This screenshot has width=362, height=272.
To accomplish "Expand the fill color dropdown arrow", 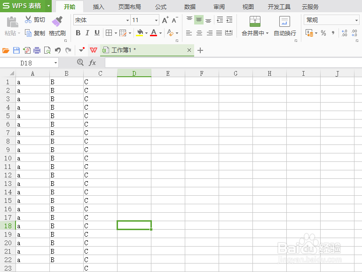I will pos(146,33).
